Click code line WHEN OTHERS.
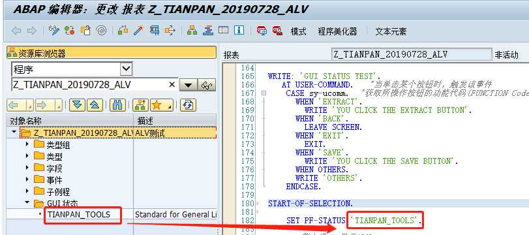This screenshot has width=529, height=235. click(x=322, y=169)
